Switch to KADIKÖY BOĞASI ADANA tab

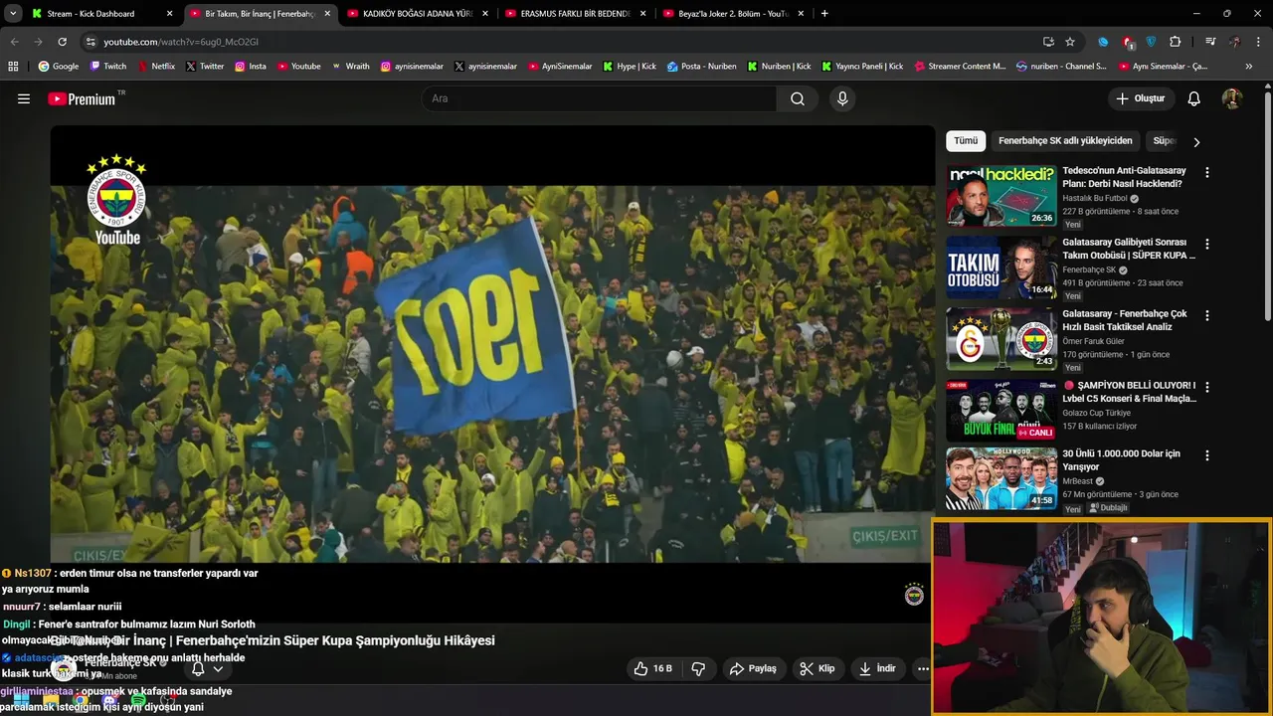pos(418,14)
